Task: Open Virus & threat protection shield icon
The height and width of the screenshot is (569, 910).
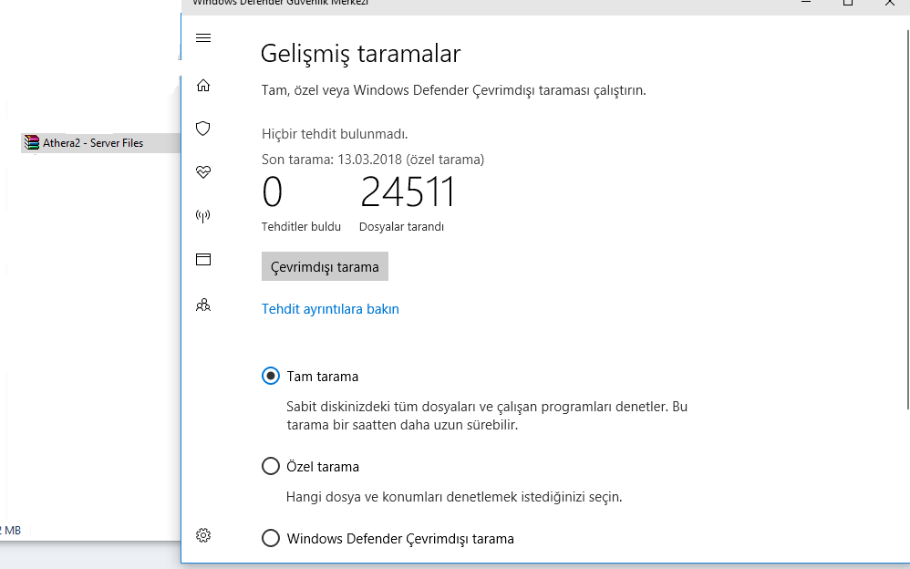Action: pos(203,129)
